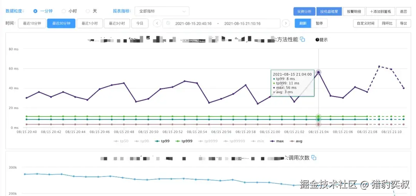Click the max data point at 21:04
Viewport: 416px width, 196px height.
click(319, 72)
